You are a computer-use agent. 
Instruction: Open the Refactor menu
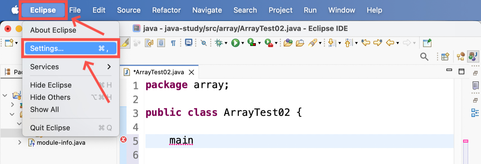pyautogui.click(x=166, y=10)
